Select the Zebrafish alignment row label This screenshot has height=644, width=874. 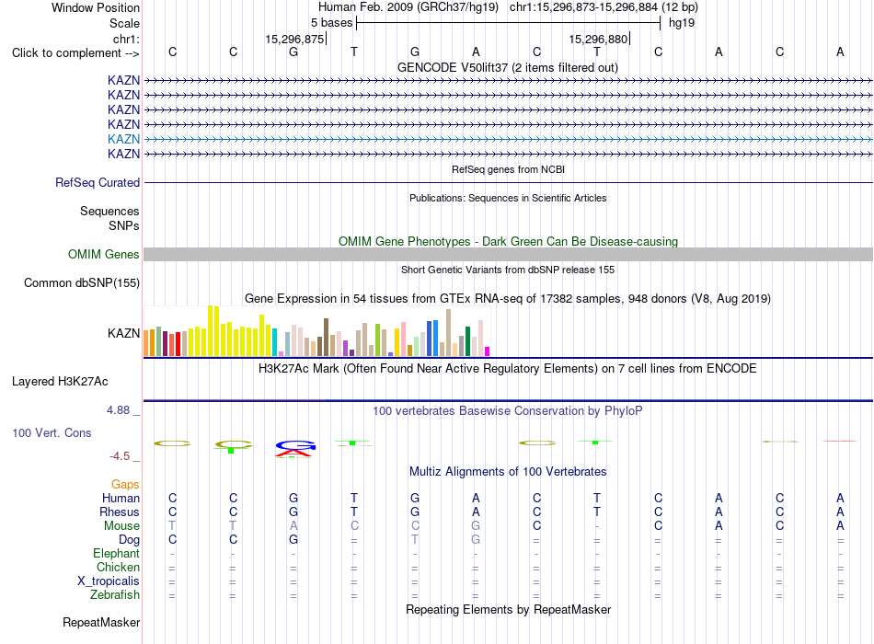(115, 595)
